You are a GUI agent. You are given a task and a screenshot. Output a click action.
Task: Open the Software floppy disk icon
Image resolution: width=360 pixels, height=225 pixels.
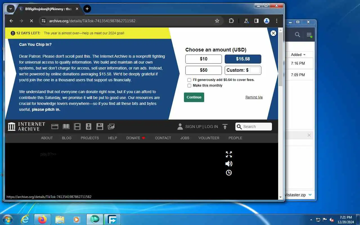coord(100,127)
